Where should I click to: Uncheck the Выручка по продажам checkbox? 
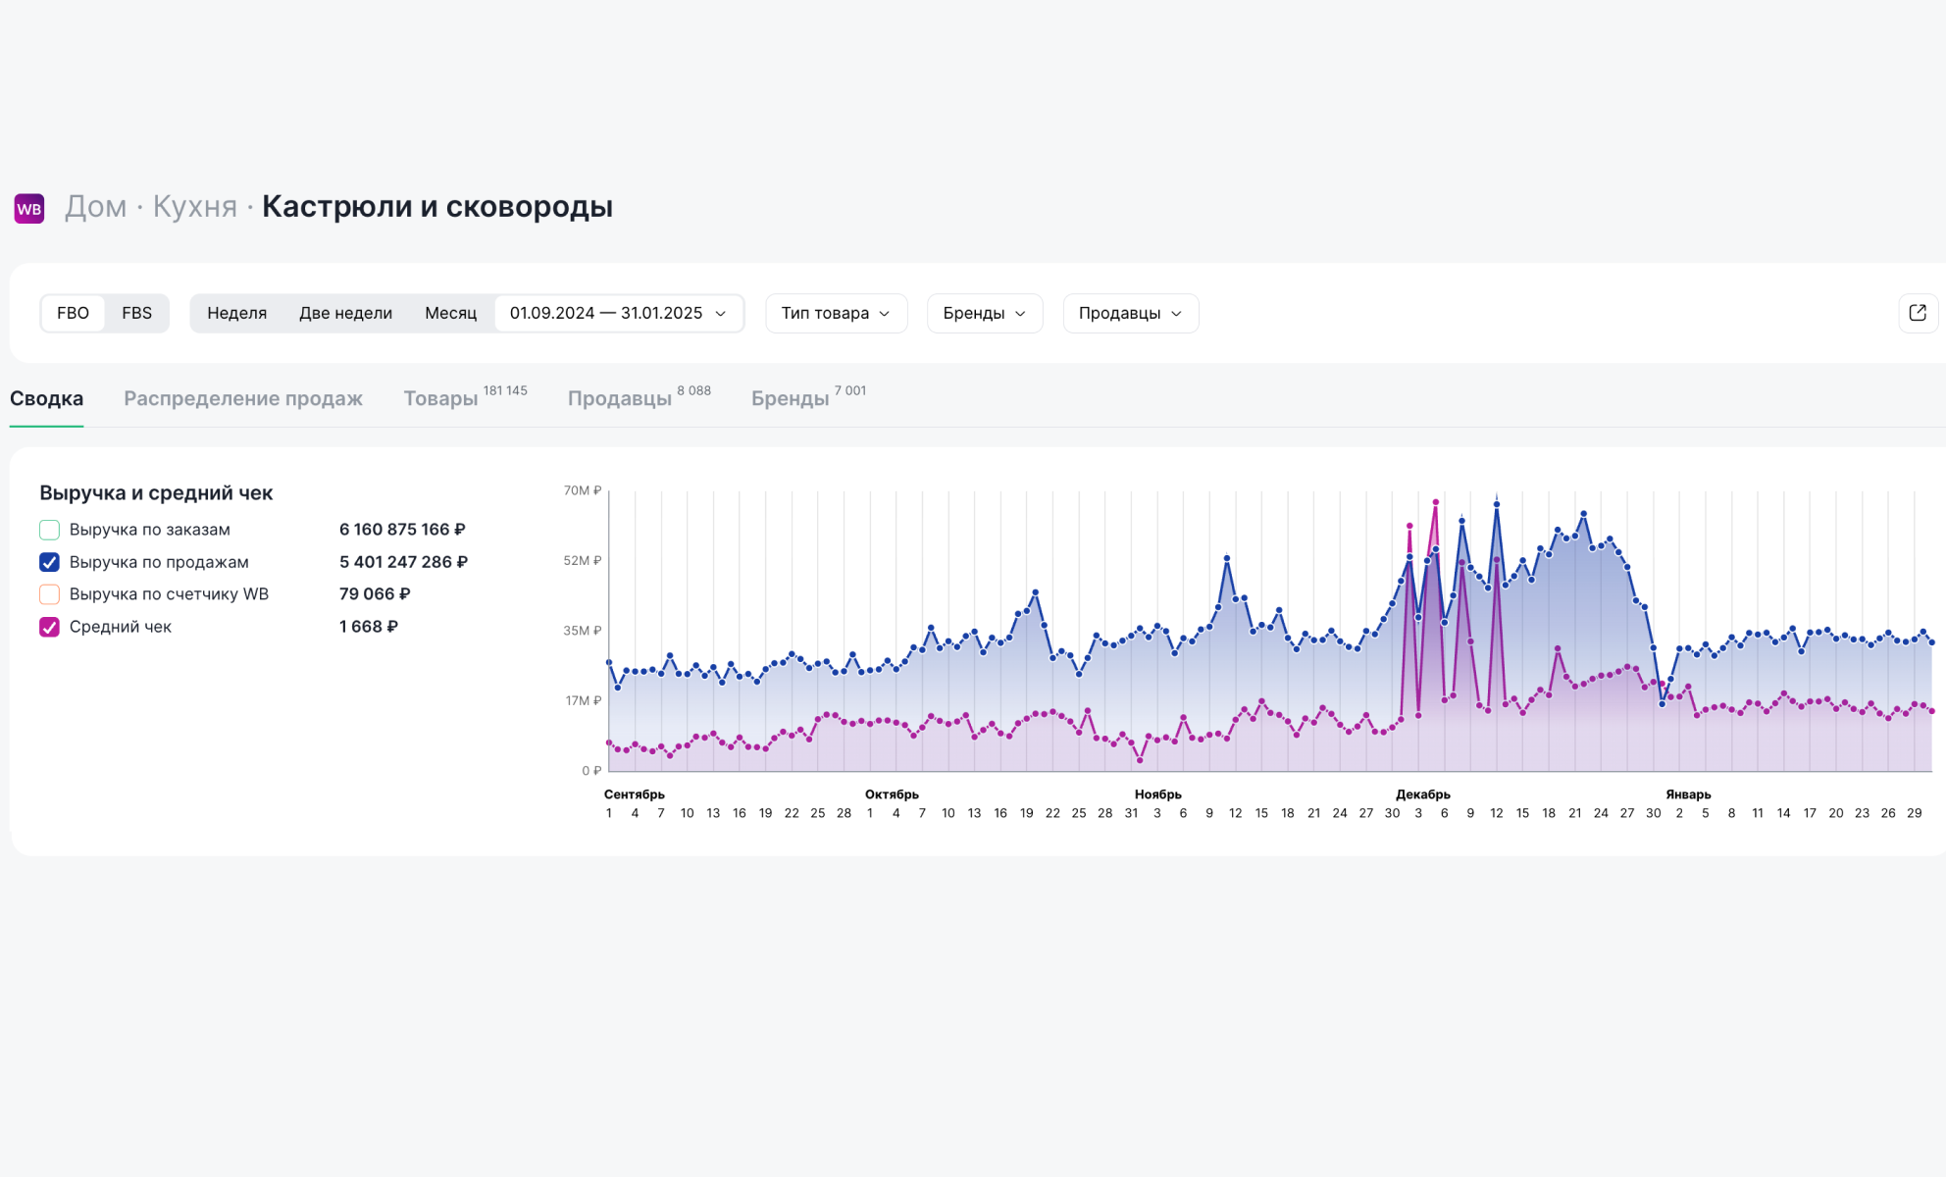49,562
